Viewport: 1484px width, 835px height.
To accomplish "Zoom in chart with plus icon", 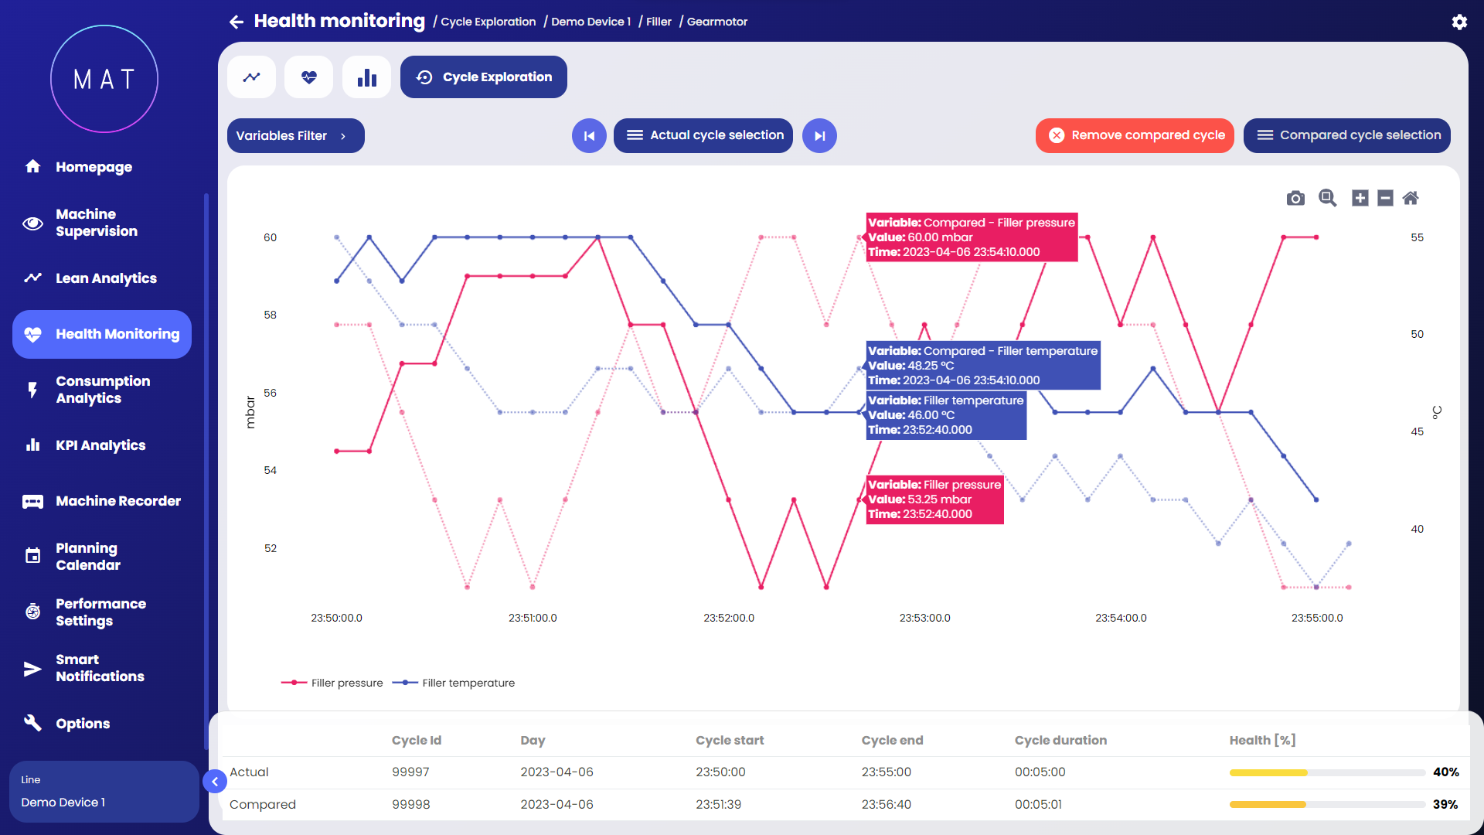I will (x=1360, y=198).
